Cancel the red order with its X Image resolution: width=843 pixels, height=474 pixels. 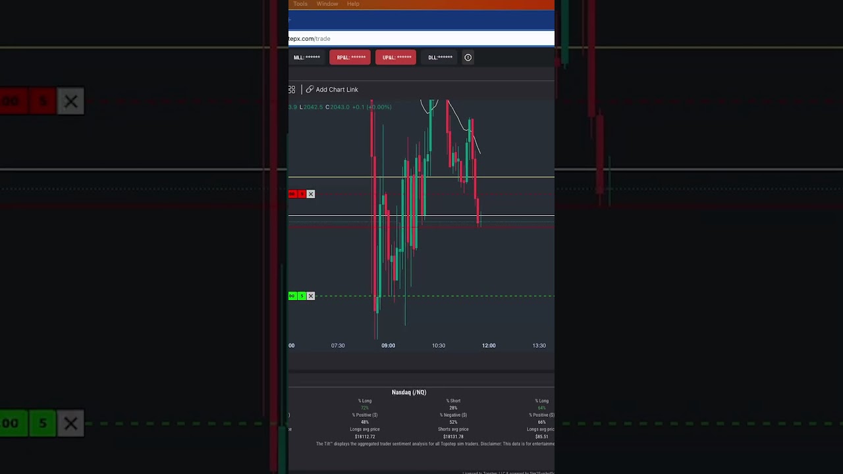coord(311,194)
